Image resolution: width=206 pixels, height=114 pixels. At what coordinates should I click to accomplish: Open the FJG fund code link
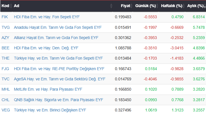coord(5,69)
